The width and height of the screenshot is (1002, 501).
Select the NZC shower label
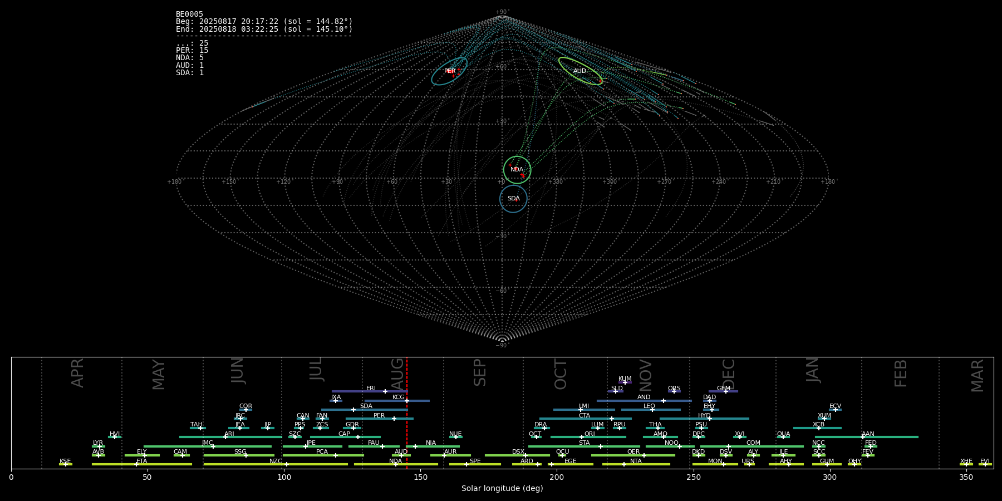click(x=276, y=461)
